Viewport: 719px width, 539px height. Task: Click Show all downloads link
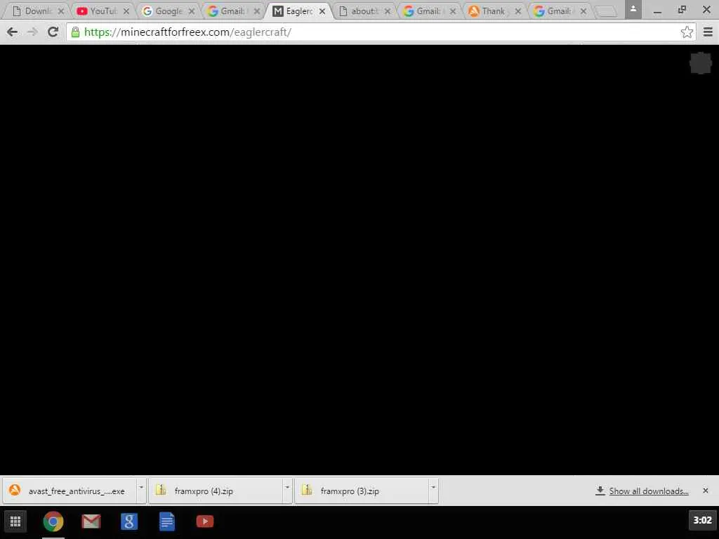(x=648, y=491)
